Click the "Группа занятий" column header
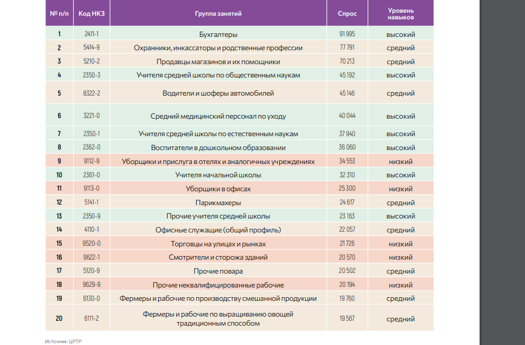This screenshot has height=345, width=525. 218,13
